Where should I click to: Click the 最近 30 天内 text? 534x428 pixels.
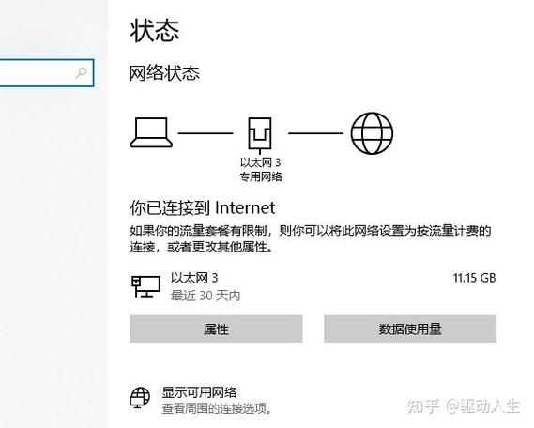(206, 296)
